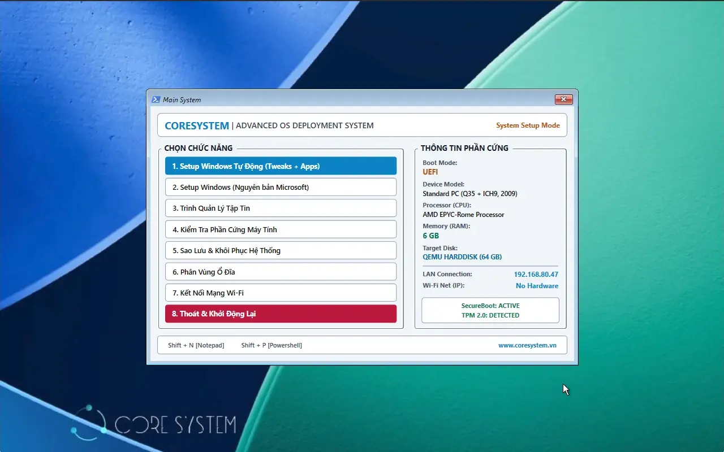724x452 pixels.
Task: Click the CORESYSTEM header logo text
Action: (x=197, y=125)
